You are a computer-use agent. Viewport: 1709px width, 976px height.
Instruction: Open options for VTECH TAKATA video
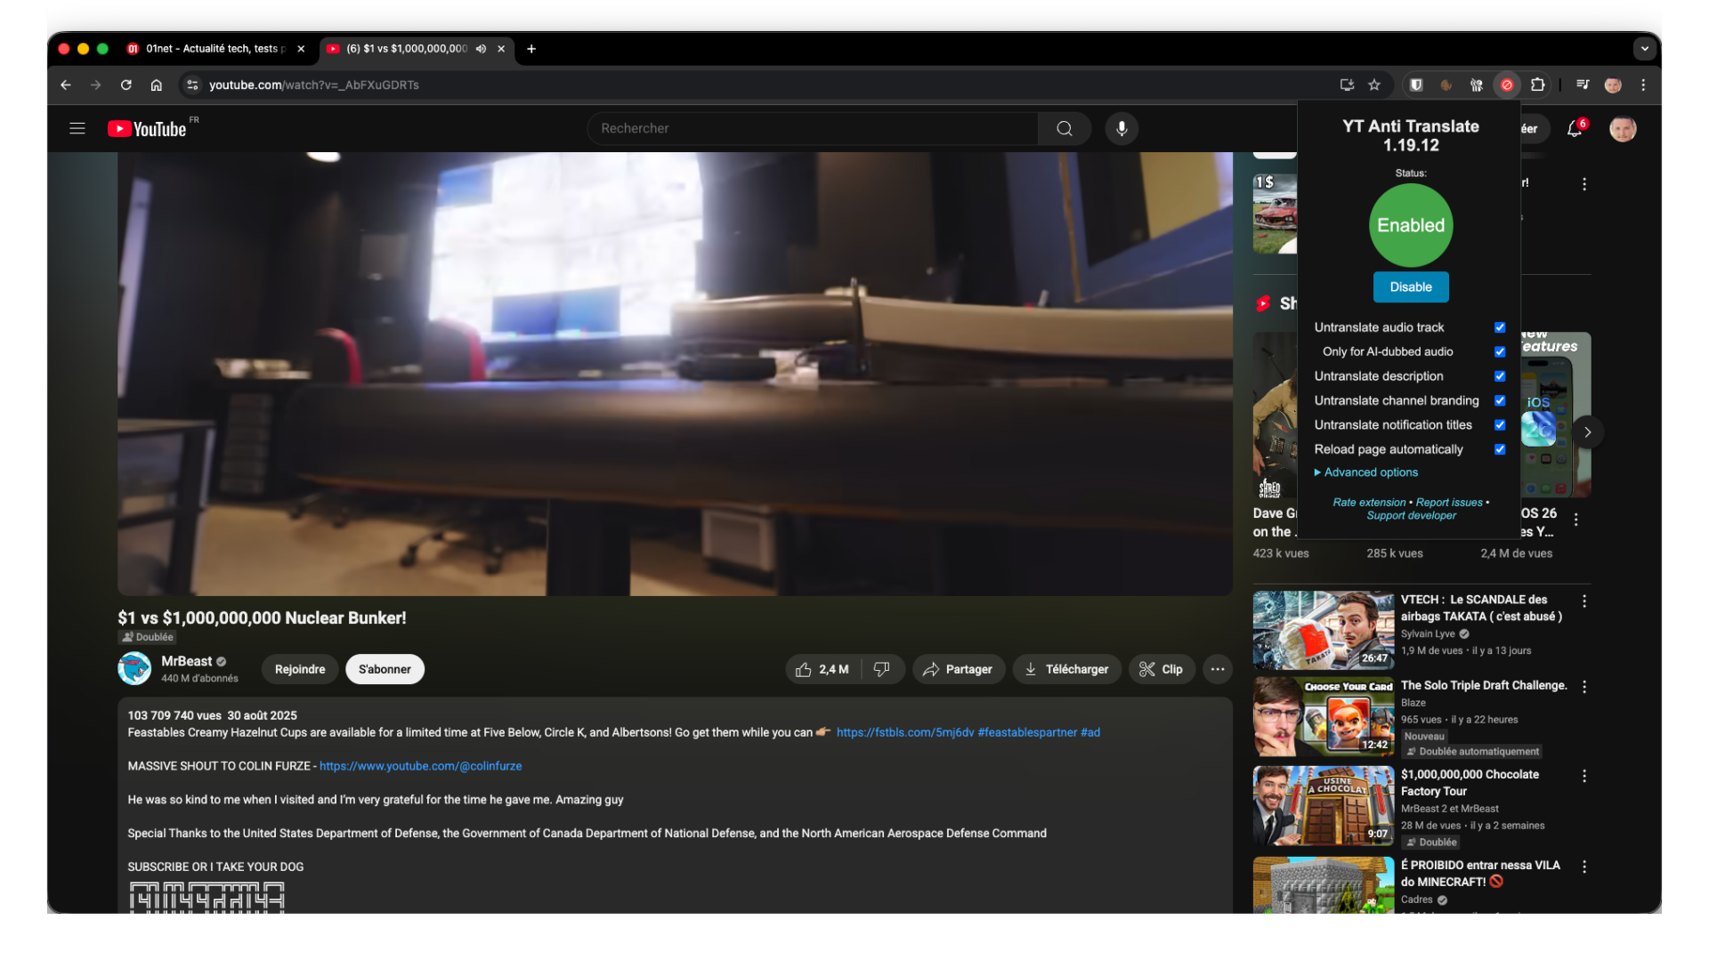pyautogui.click(x=1584, y=601)
